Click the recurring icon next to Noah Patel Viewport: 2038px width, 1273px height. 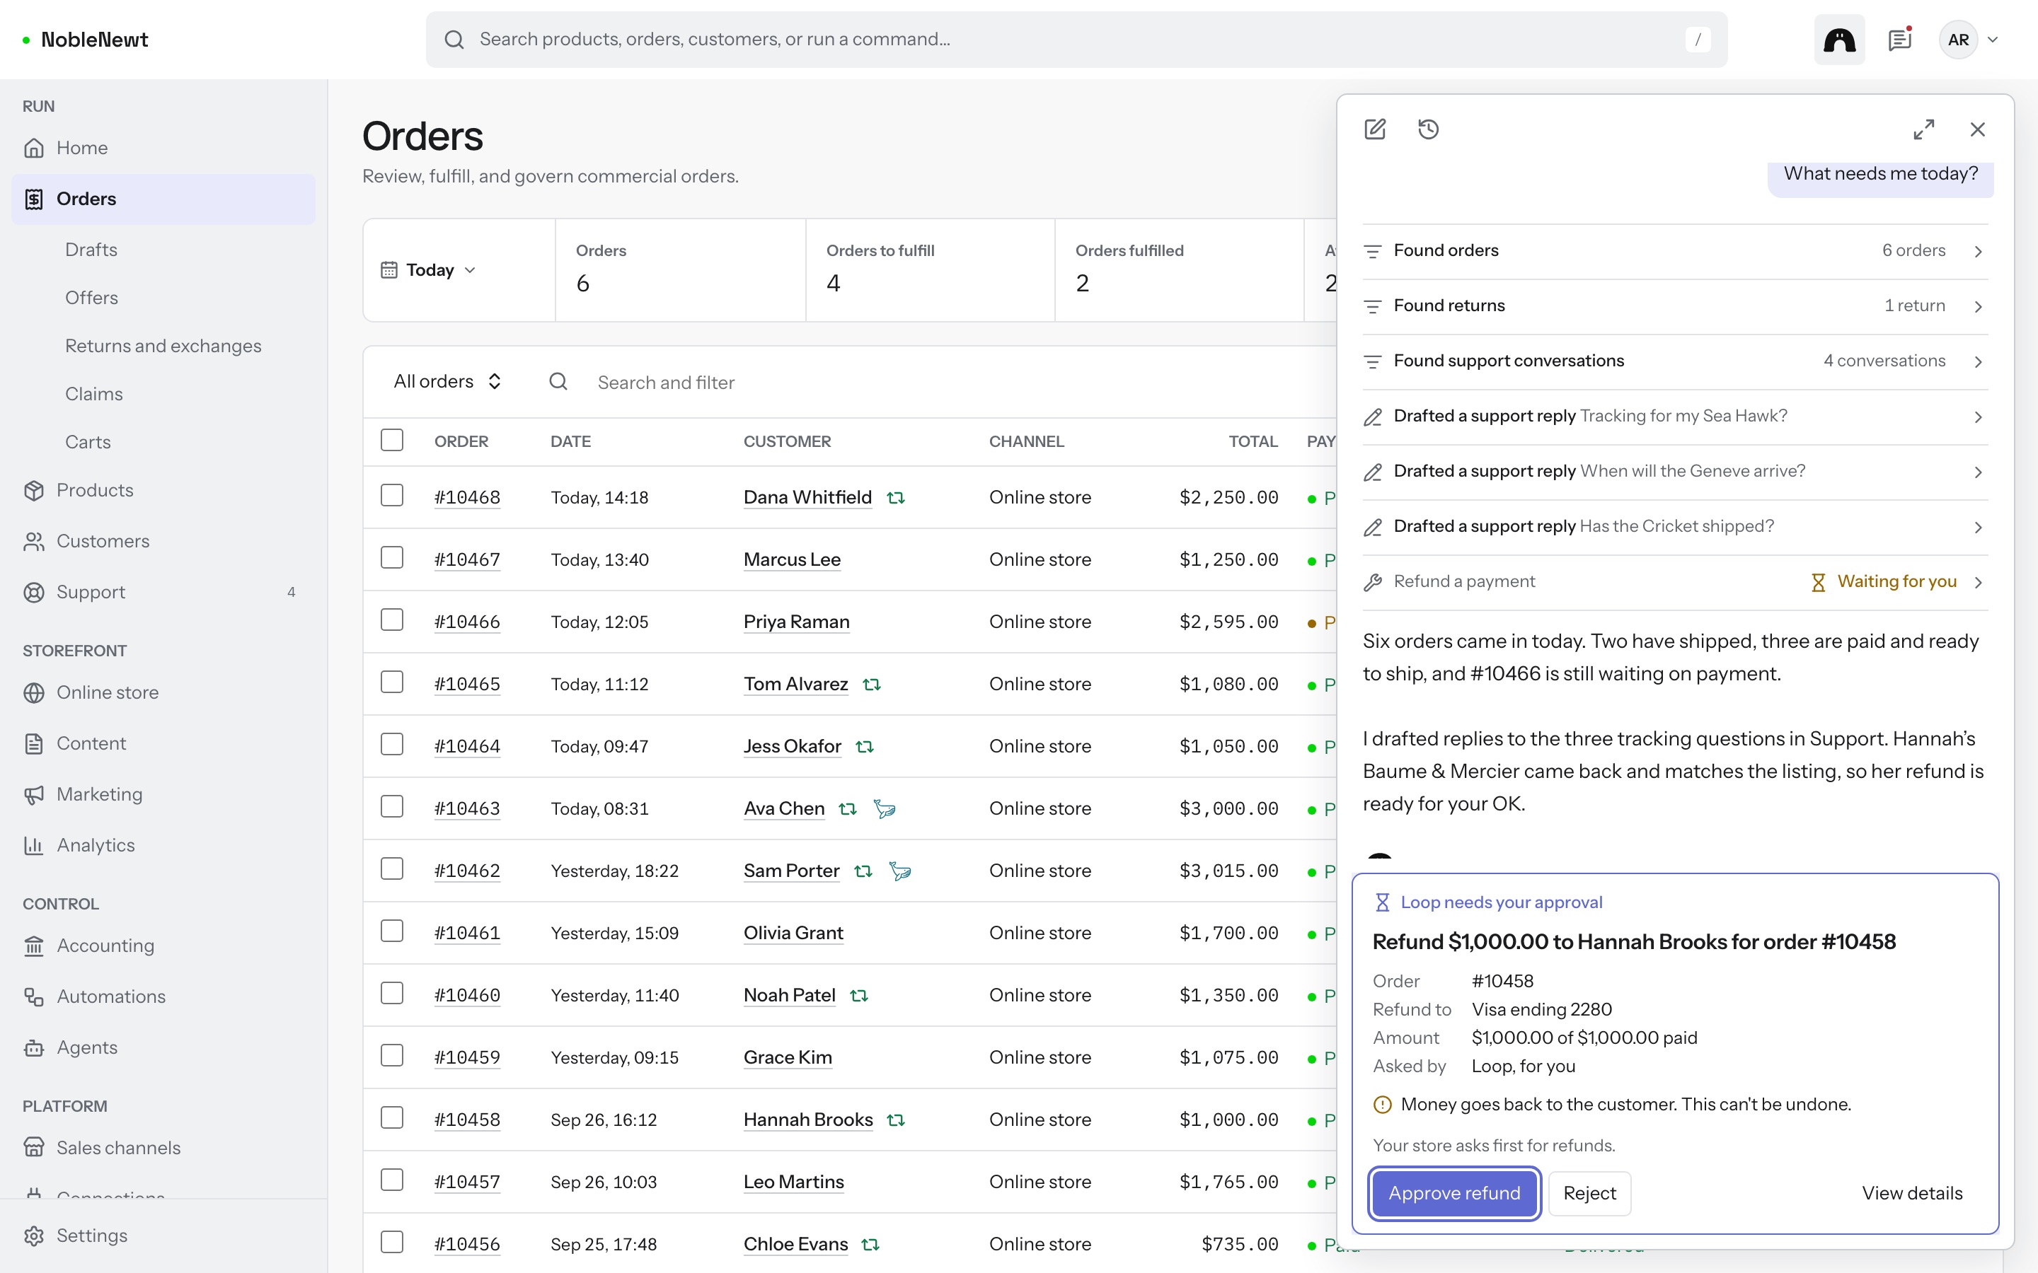click(859, 995)
